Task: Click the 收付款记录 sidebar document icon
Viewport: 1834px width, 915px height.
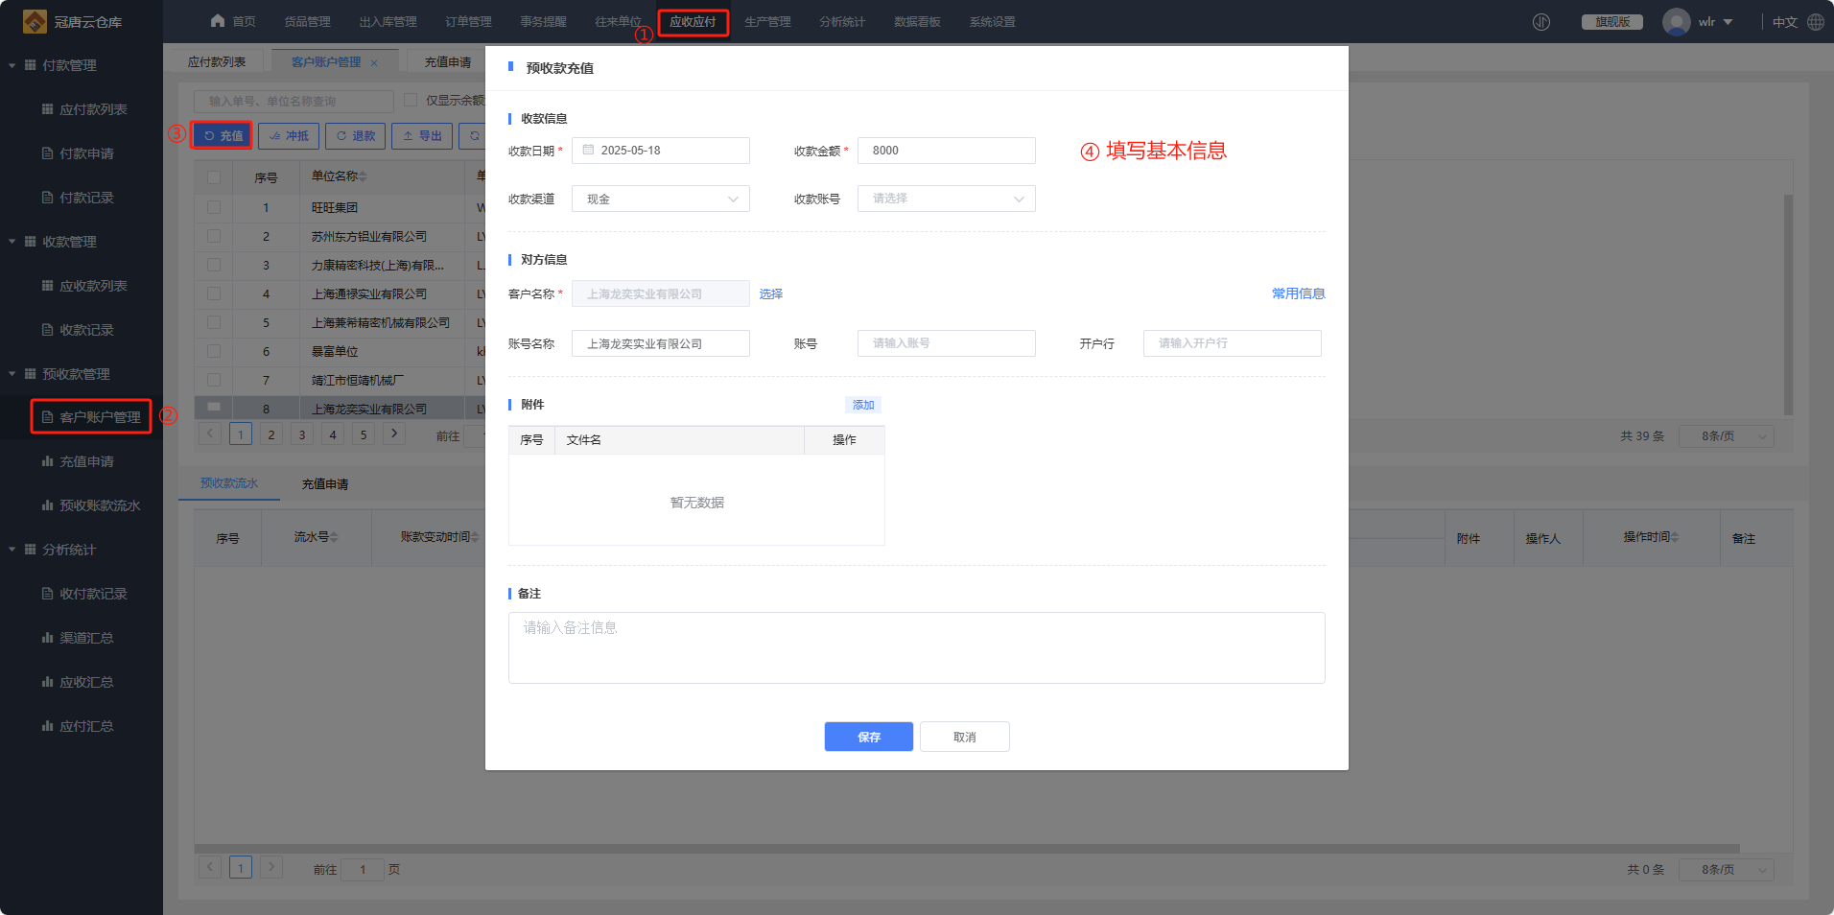Action: click(47, 594)
